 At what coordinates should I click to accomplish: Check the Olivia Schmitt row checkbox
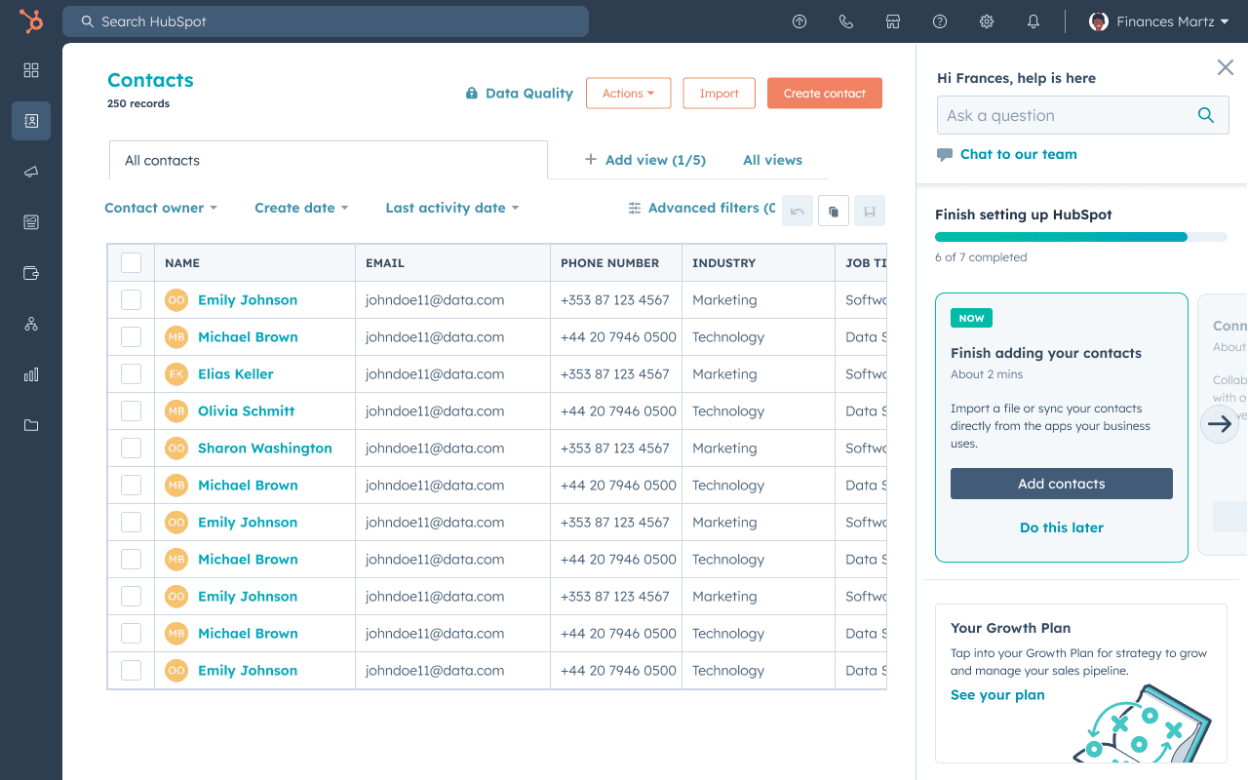point(131,411)
